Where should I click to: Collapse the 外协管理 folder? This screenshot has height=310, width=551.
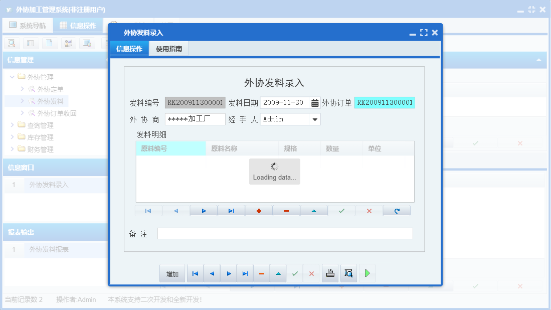(x=12, y=77)
